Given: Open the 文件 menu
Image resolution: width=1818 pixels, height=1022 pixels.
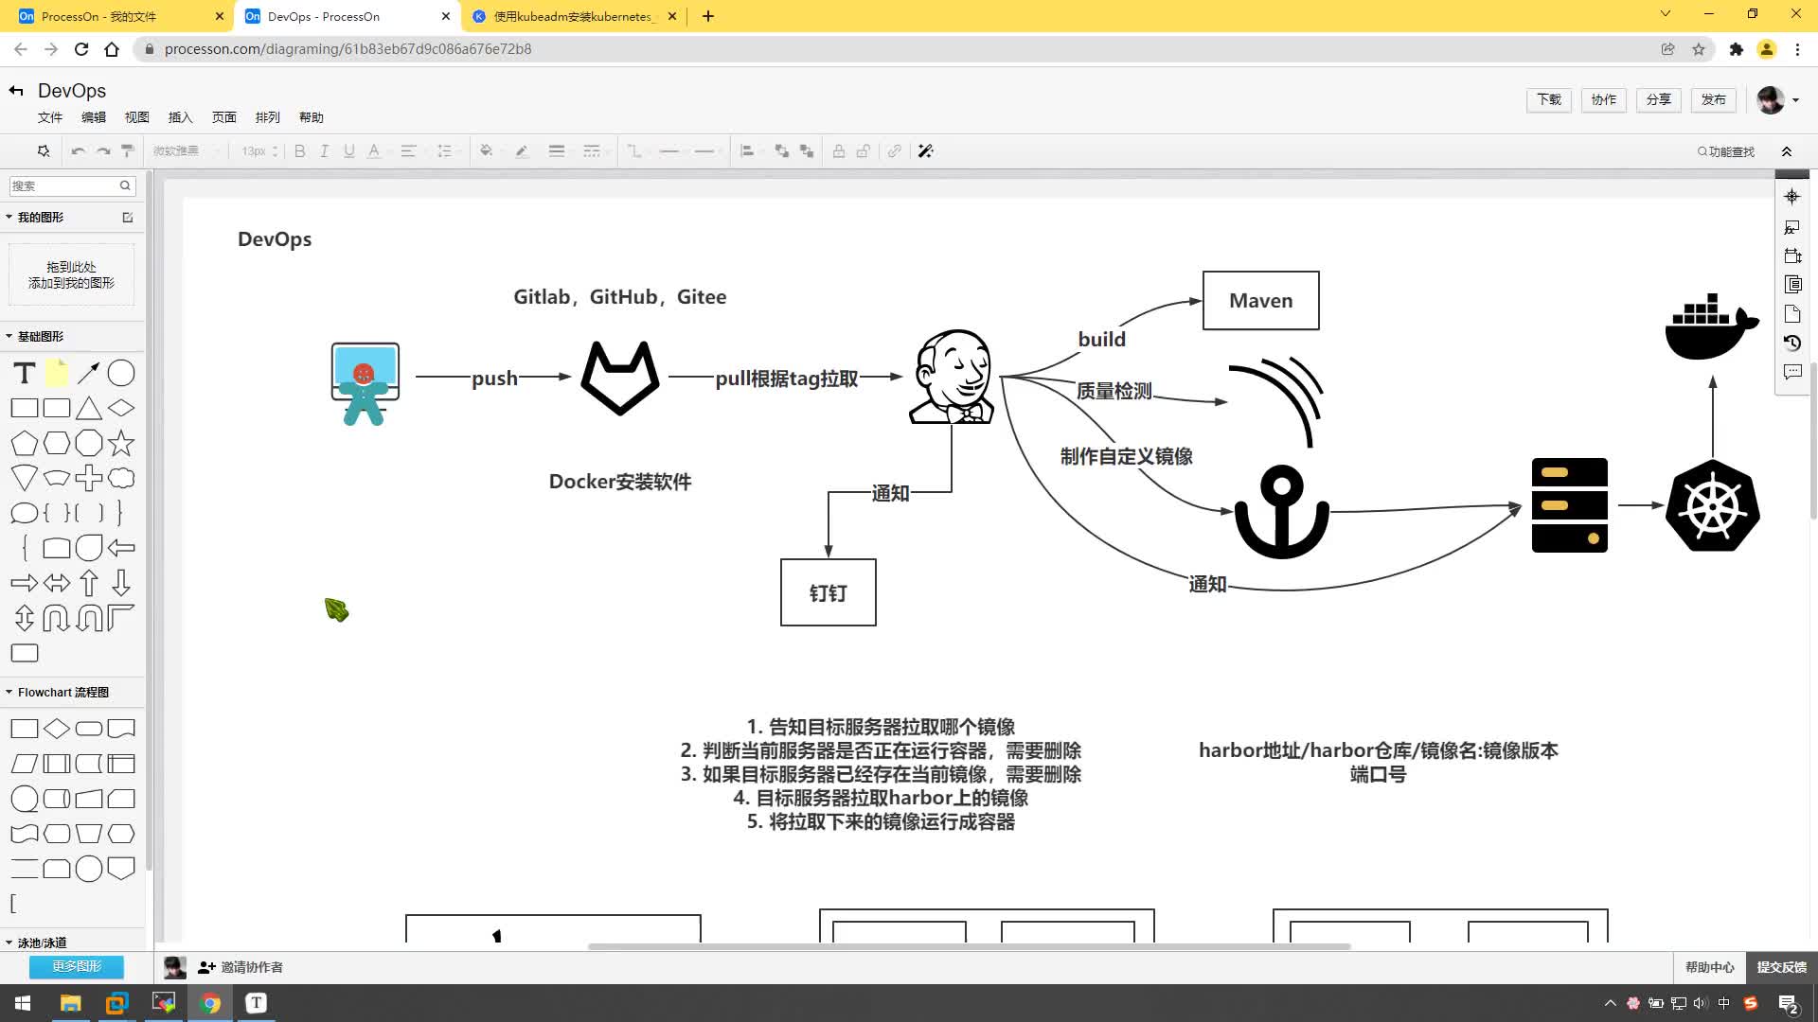Looking at the screenshot, I should click(x=50, y=117).
